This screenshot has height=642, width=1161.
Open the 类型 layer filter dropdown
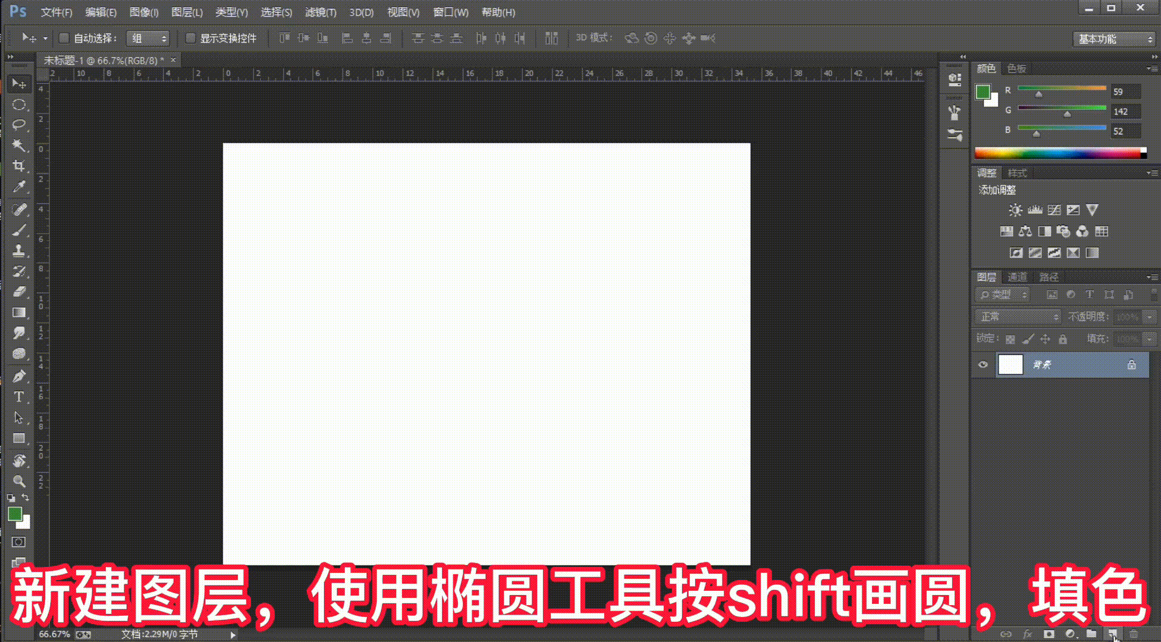[1002, 294]
